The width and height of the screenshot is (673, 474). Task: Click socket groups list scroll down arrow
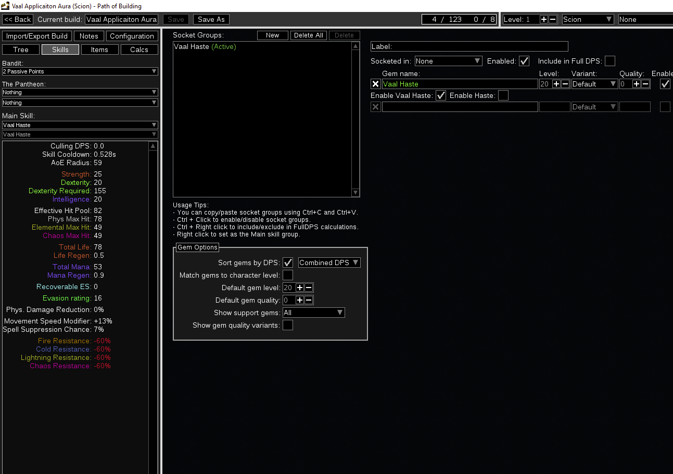pyautogui.click(x=356, y=193)
